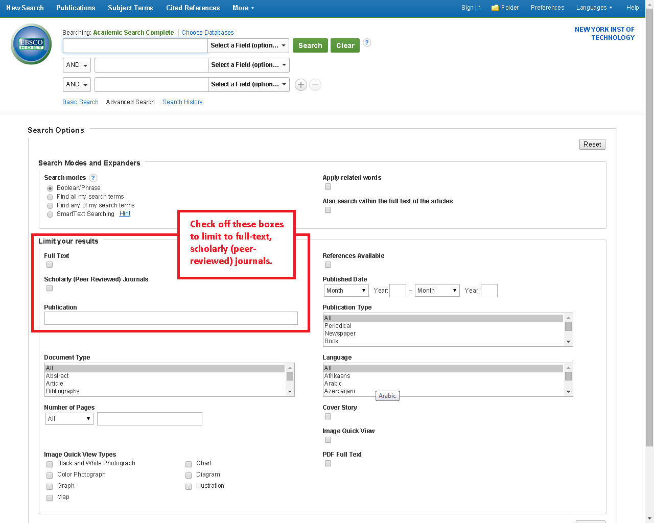Open first AND operator dropdown
Screen dimensions: 654x523
pos(77,65)
